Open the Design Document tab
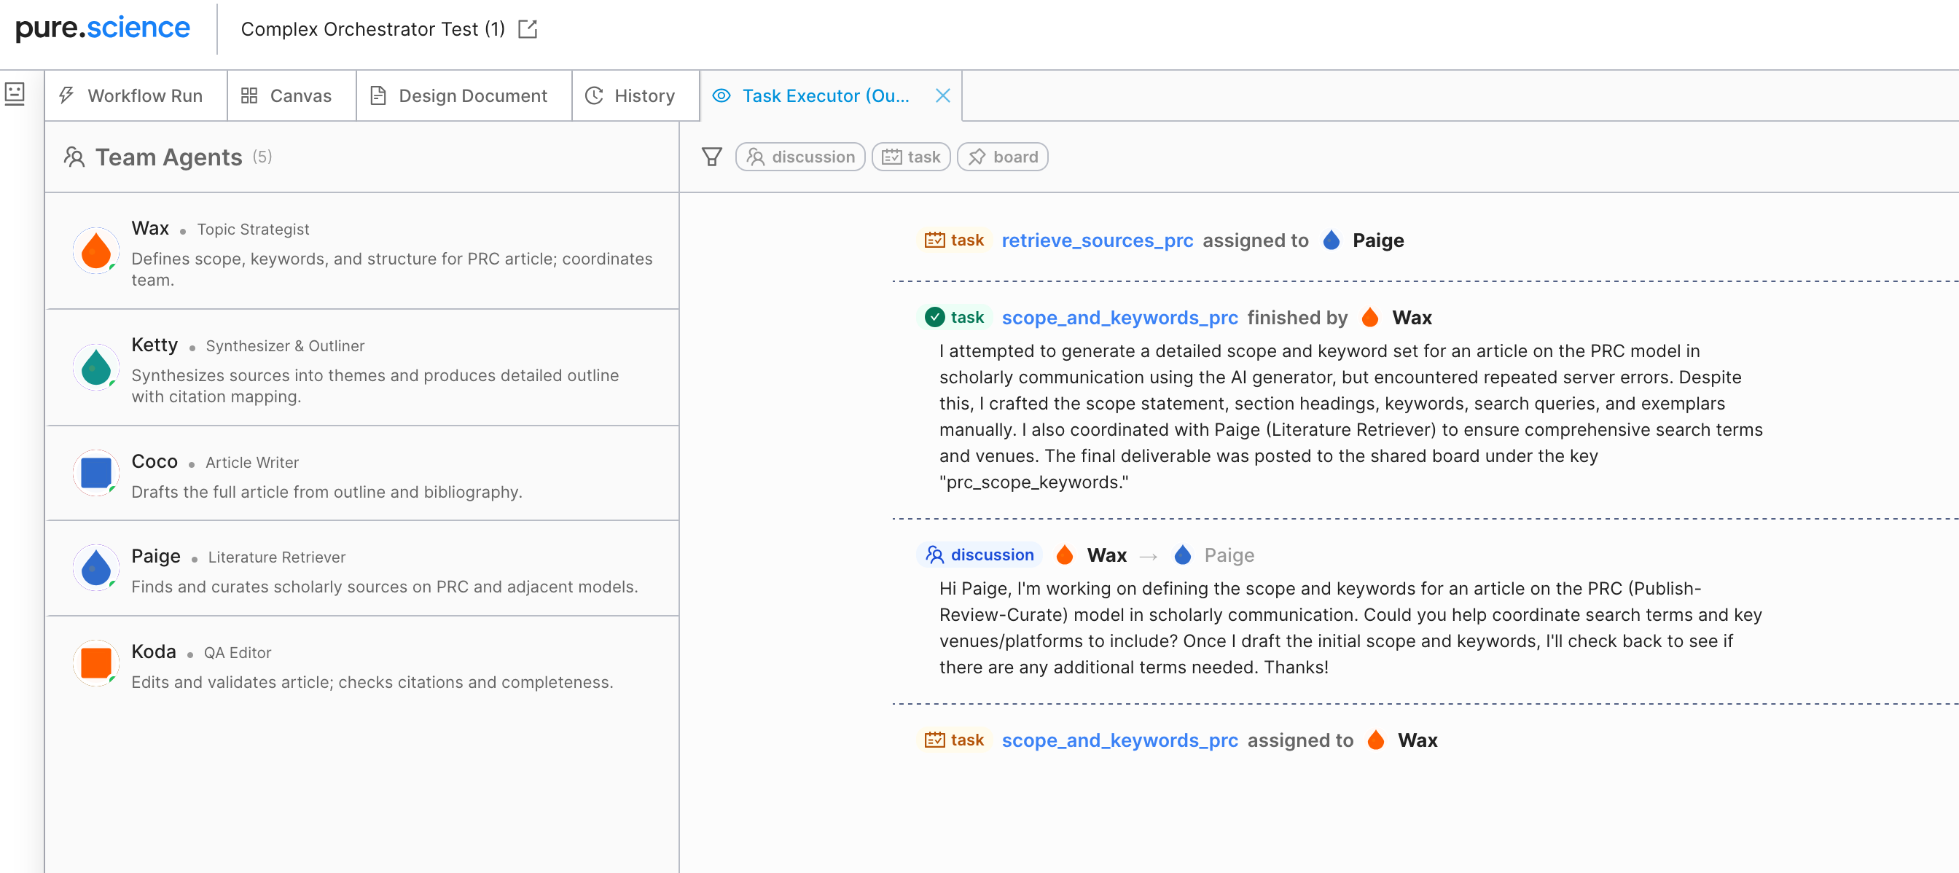The height and width of the screenshot is (873, 1959). point(458,95)
